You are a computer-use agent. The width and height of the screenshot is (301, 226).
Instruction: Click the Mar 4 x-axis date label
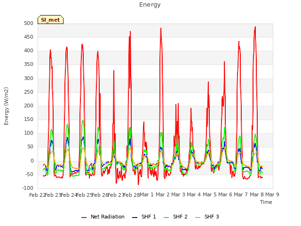[x=194, y=194]
